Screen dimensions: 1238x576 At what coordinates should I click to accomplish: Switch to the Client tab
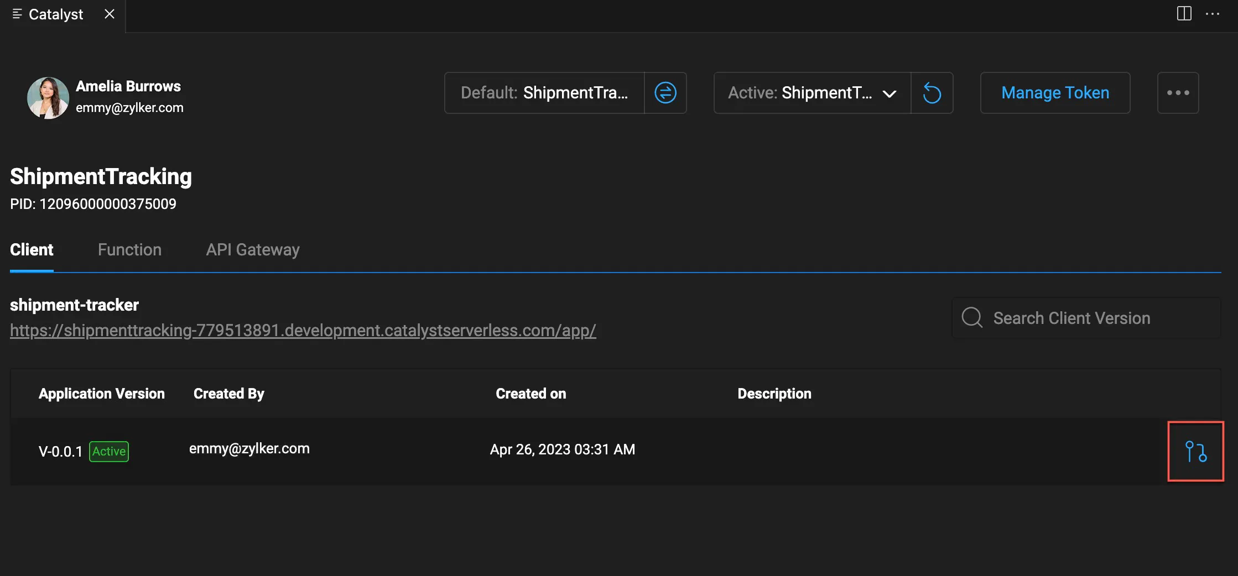[32, 250]
